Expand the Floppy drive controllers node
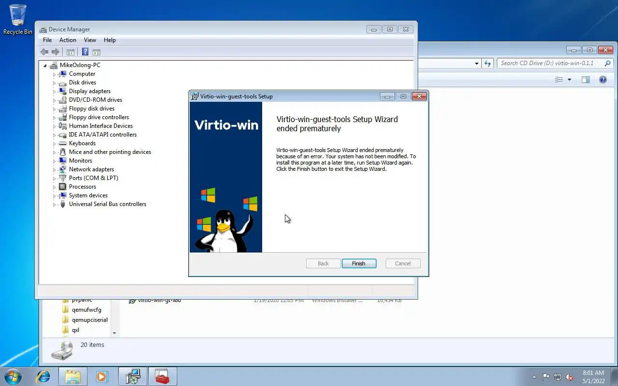The image size is (618, 386). tap(55, 118)
